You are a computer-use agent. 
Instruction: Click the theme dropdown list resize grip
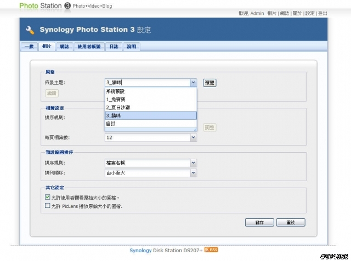coord(195,130)
